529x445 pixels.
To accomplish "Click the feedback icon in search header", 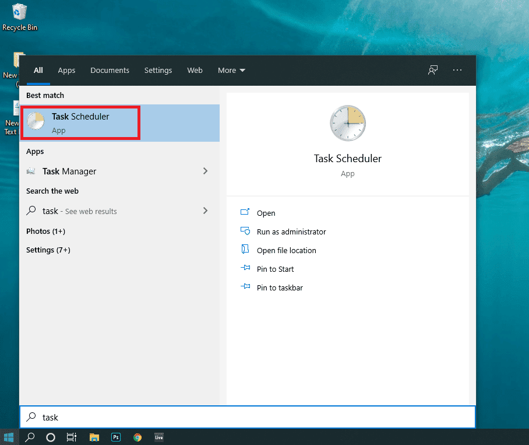I will pyautogui.click(x=432, y=70).
